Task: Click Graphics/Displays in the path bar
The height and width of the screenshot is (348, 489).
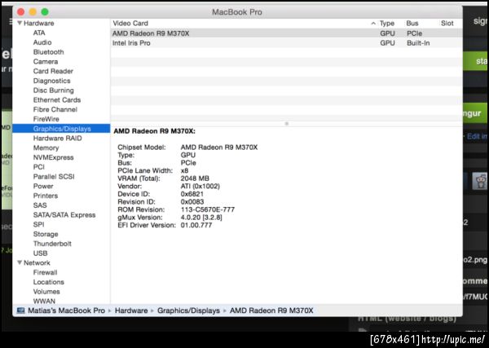Action: coord(188,311)
